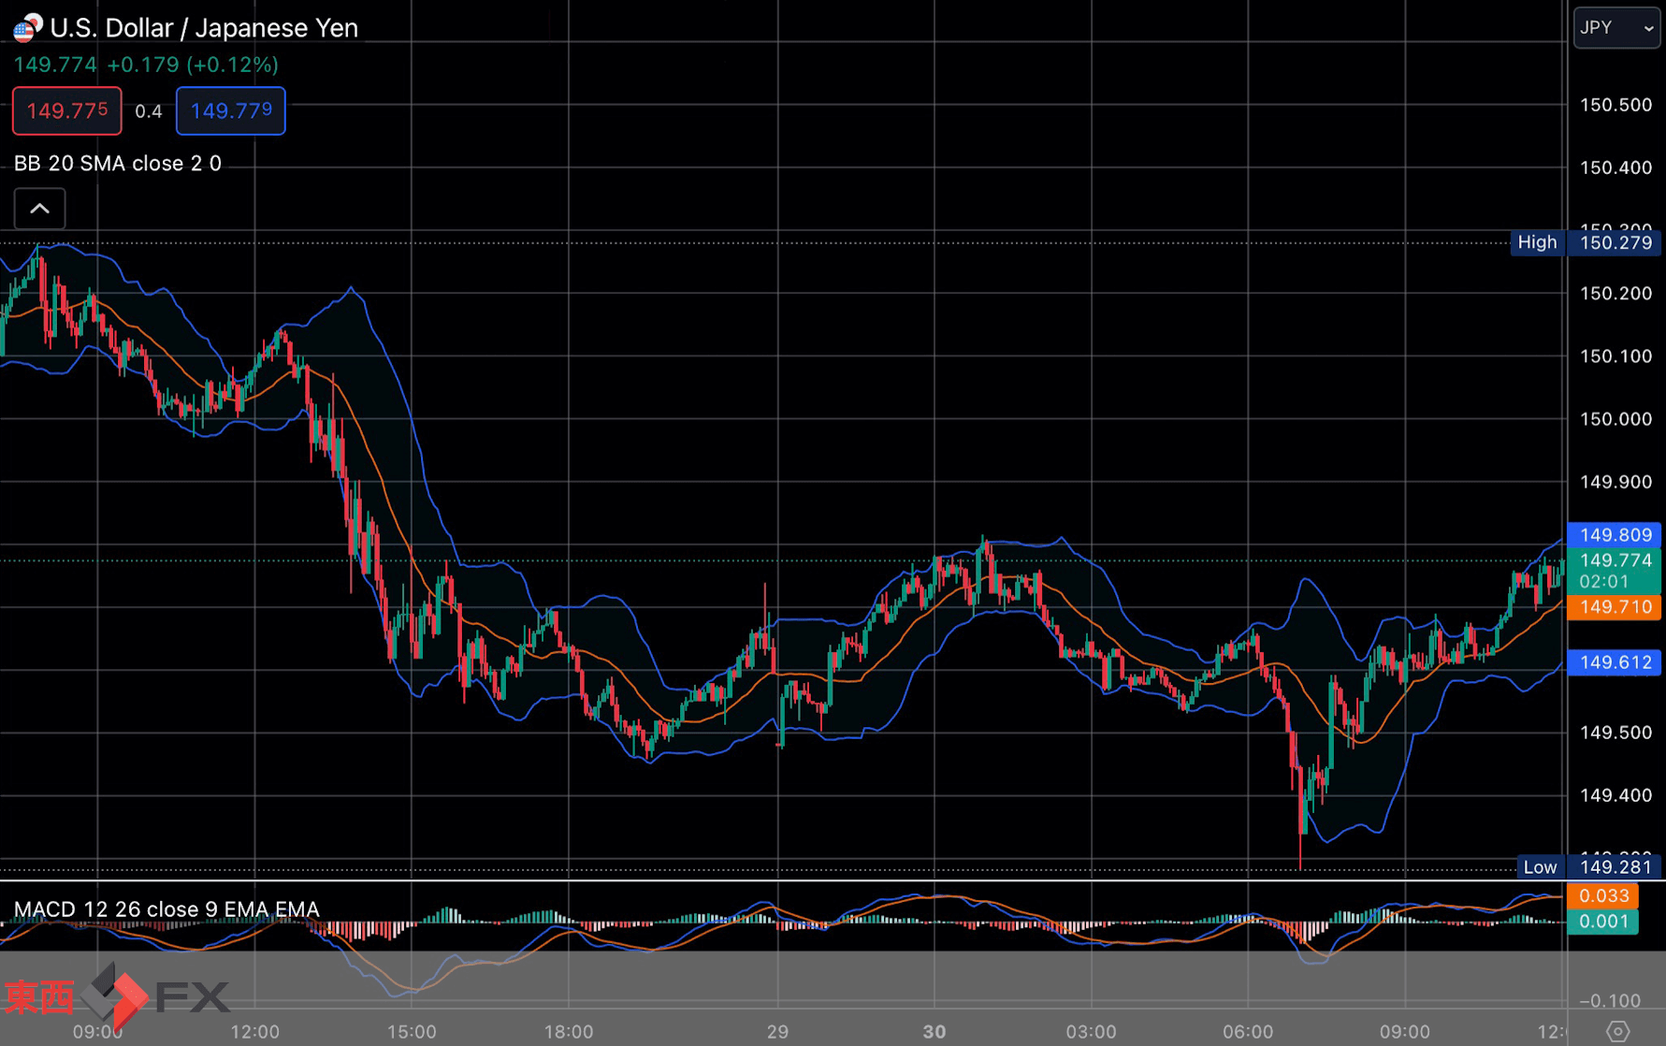Select the MACD 12 26 close indicator label

click(x=167, y=909)
